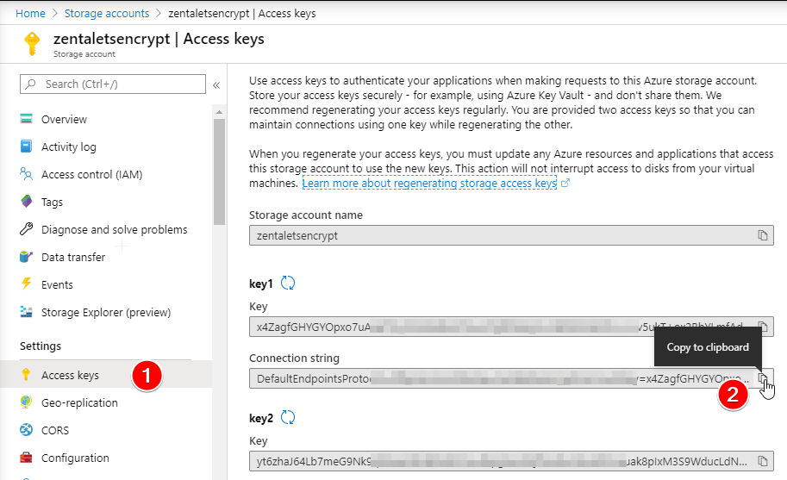Click the wrench Diagnose icon
The width and height of the screenshot is (787, 480).
click(26, 229)
